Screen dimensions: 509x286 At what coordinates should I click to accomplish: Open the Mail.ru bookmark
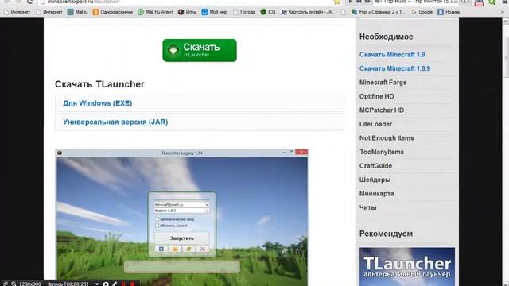(77, 12)
